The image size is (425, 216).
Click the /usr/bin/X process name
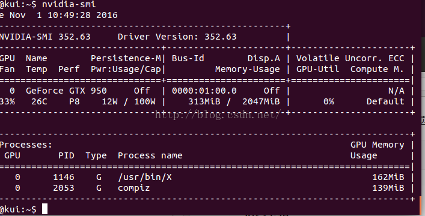coord(145,177)
